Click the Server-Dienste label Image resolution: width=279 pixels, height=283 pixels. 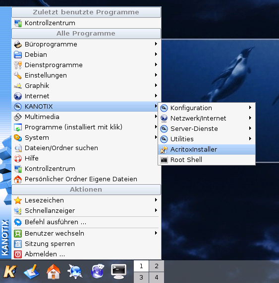[194, 129]
